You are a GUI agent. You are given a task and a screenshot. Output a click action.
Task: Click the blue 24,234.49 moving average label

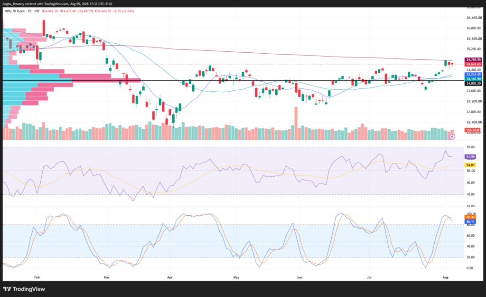pos(473,75)
